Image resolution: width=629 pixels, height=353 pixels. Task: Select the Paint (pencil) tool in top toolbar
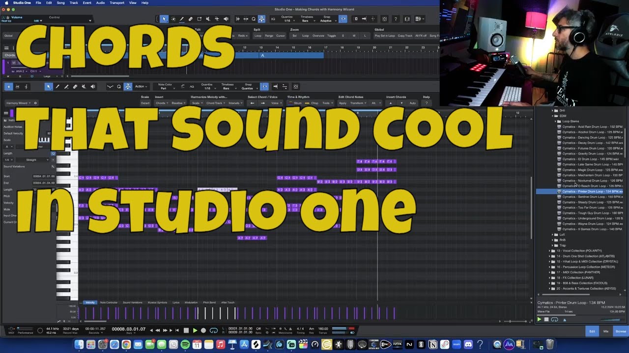[x=181, y=19]
